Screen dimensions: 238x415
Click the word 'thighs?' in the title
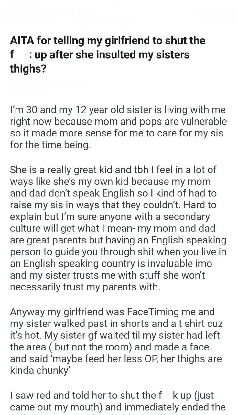coord(28,69)
